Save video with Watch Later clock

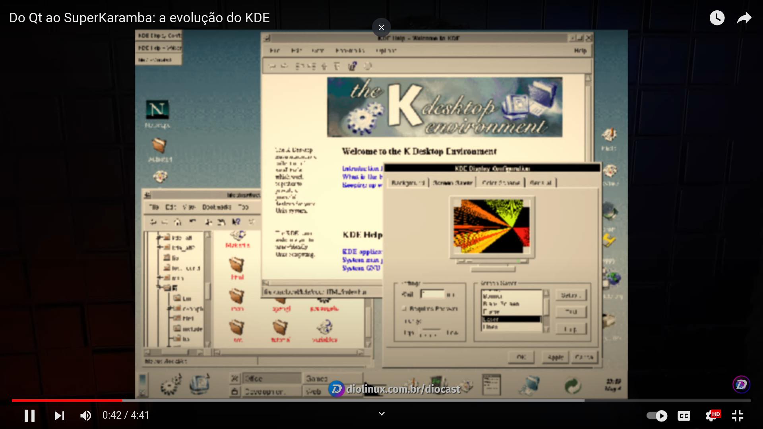(717, 18)
